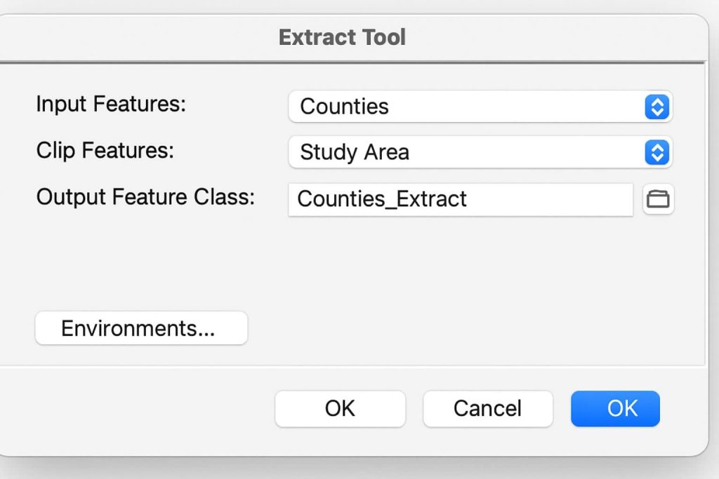Click inside the Counties_Extract output field

click(x=460, y=199)
